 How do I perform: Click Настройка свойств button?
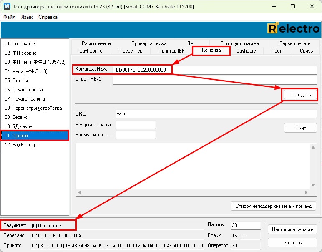click(x=292, y=229)
